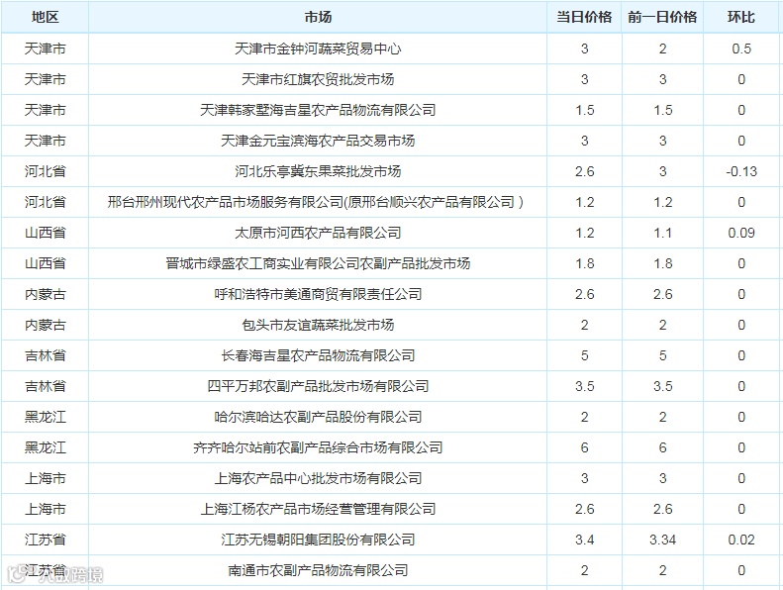The image size is (783, 590).
Task: Select 呼和浩特市美通商贸有限责任公司 cell
Action: (x=318, y=294)
